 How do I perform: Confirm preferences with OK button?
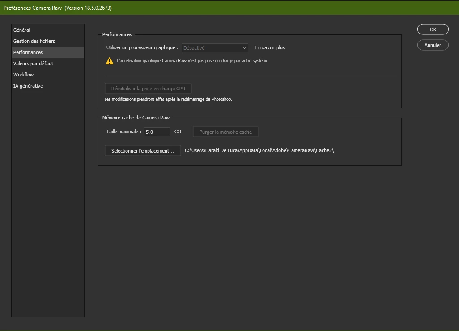[433, 29]
